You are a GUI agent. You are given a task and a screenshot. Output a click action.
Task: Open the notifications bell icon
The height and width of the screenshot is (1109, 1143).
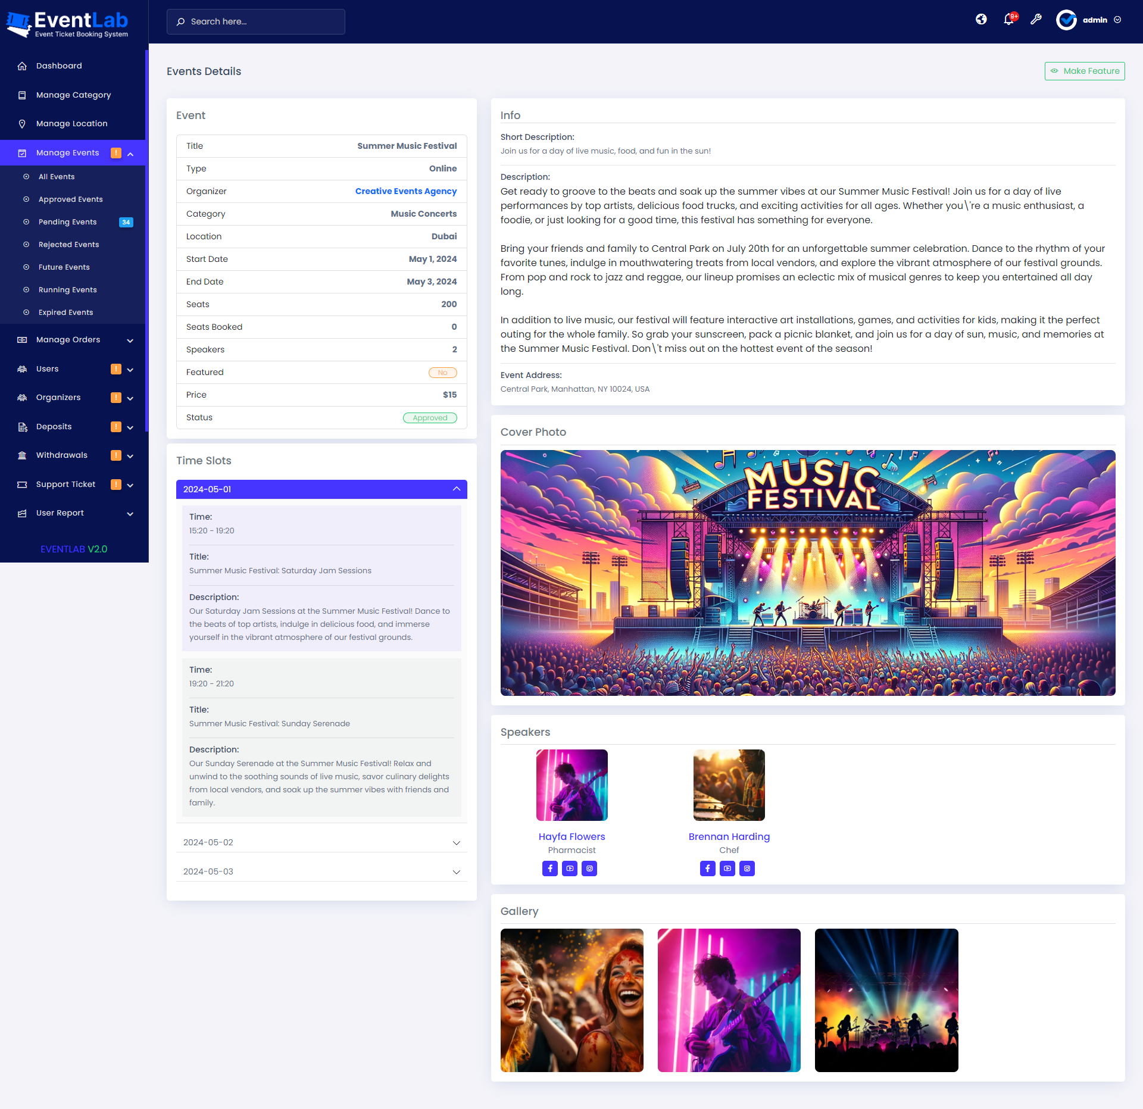1008,20
